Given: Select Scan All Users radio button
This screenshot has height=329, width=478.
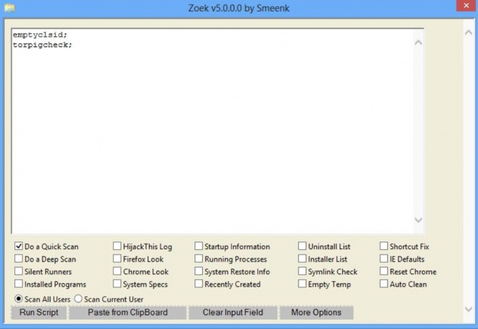Looking at the screenshot, I should click(18, 299).
